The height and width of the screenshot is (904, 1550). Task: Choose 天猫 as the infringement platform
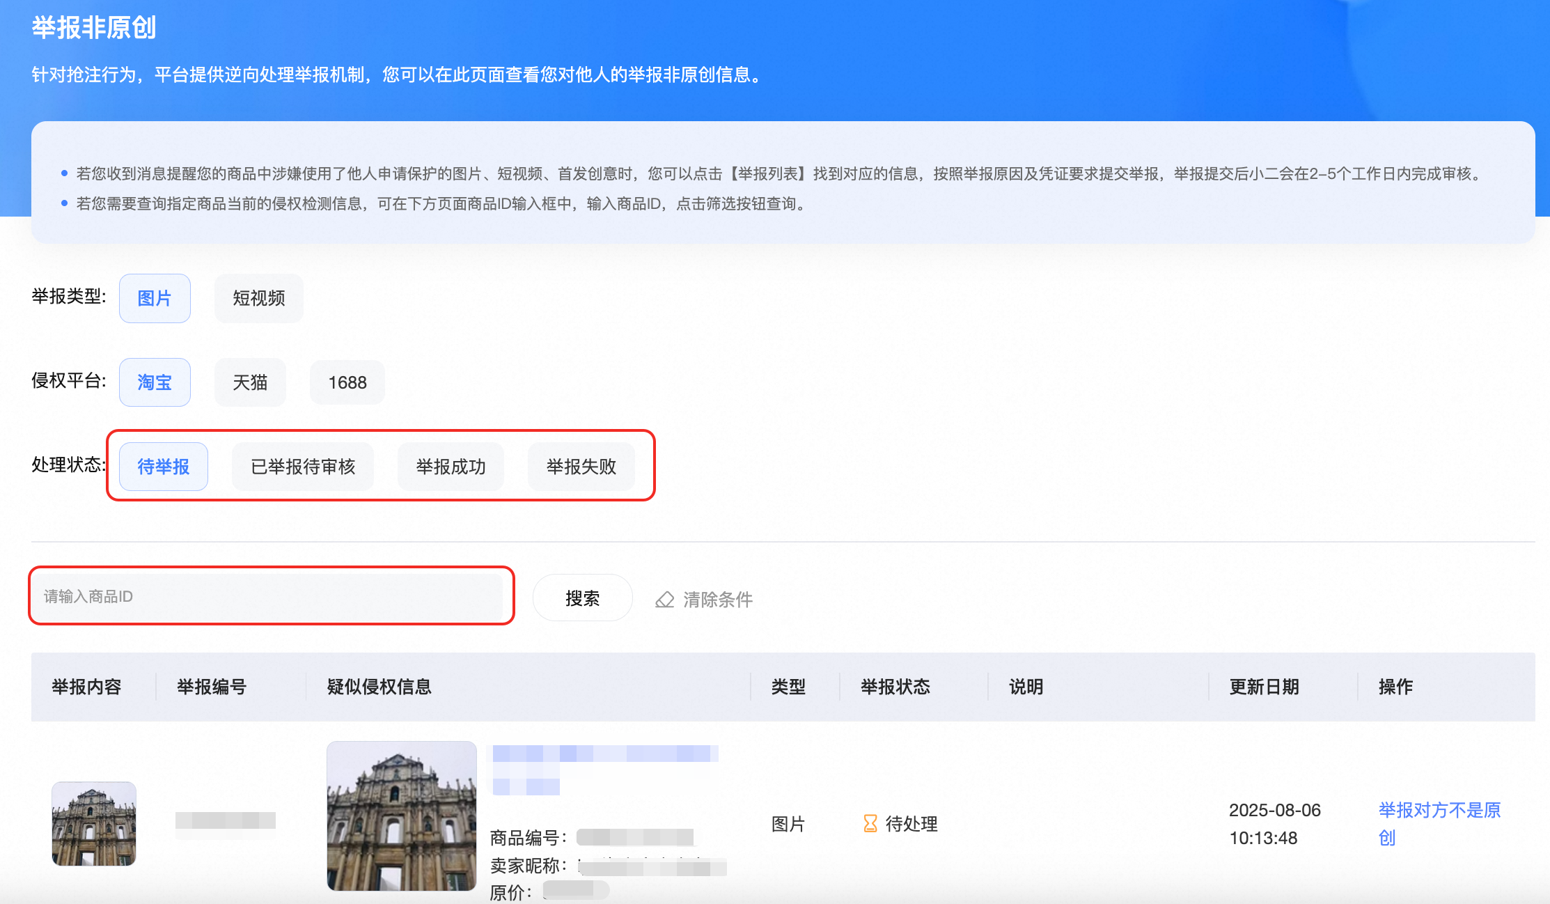point(250,382)
